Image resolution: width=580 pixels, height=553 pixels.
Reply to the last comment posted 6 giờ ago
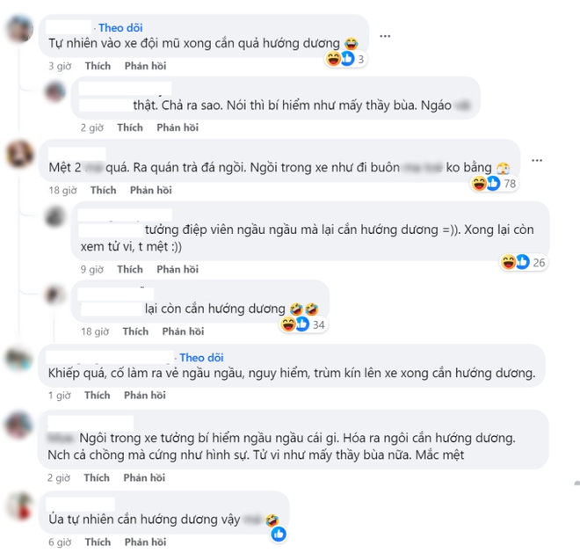click(145, 542)
